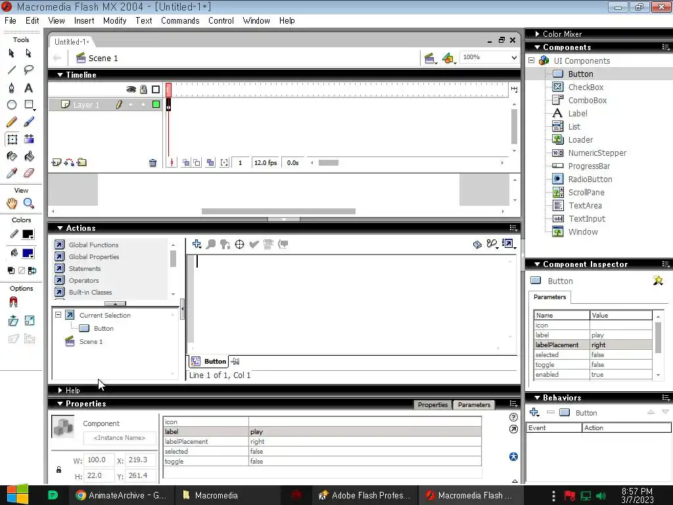
Task: Select the Line tool
Action: coord(12,70)
